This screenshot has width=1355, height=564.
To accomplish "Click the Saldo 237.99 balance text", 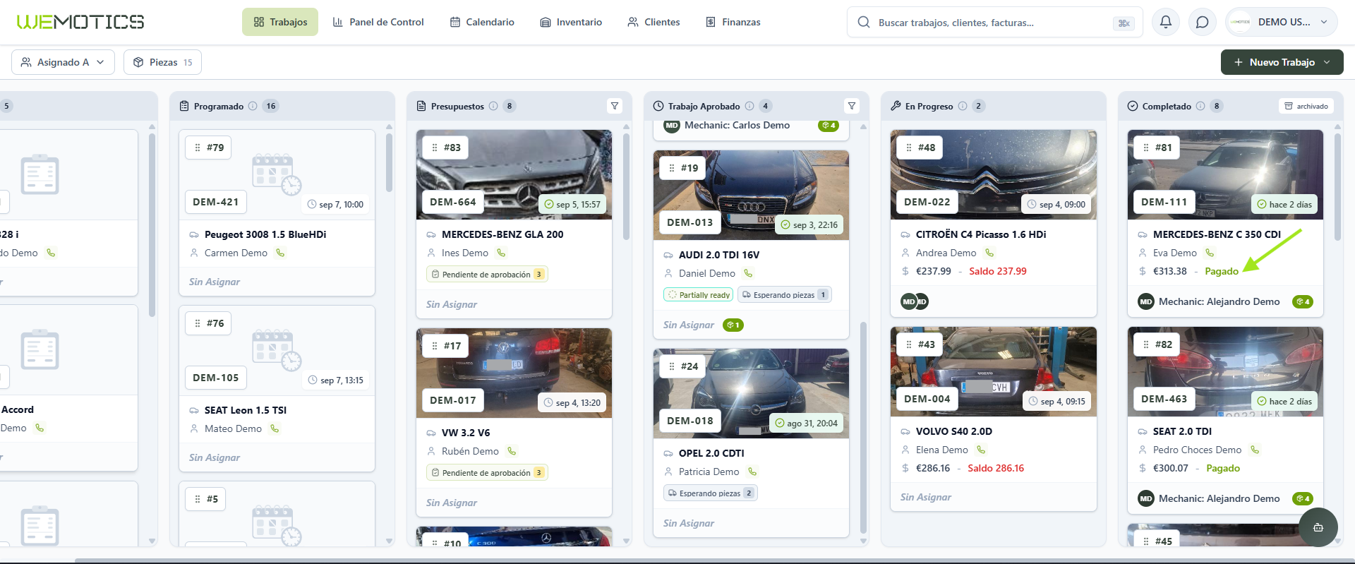I will click(x=998, y=271).
